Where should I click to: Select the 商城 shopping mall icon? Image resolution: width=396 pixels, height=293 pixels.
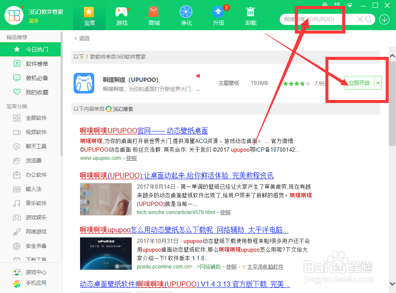tap(154, 13)
